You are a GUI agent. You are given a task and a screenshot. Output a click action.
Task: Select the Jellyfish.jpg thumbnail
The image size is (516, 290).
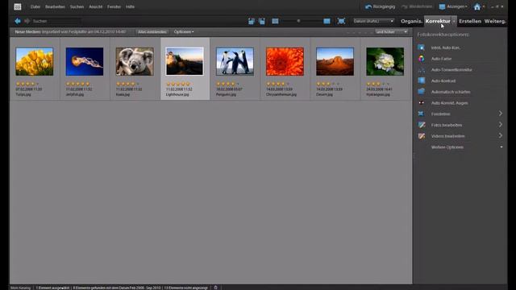[84, 61]
